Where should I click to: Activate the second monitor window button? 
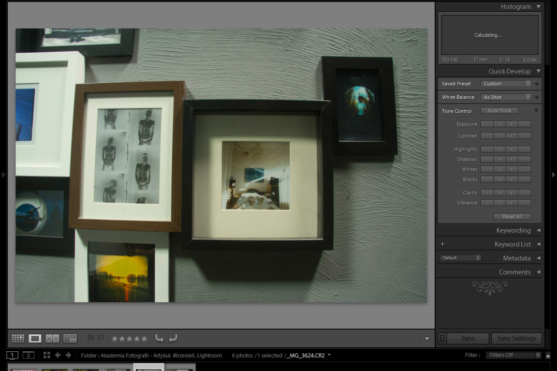click(28, 355)
